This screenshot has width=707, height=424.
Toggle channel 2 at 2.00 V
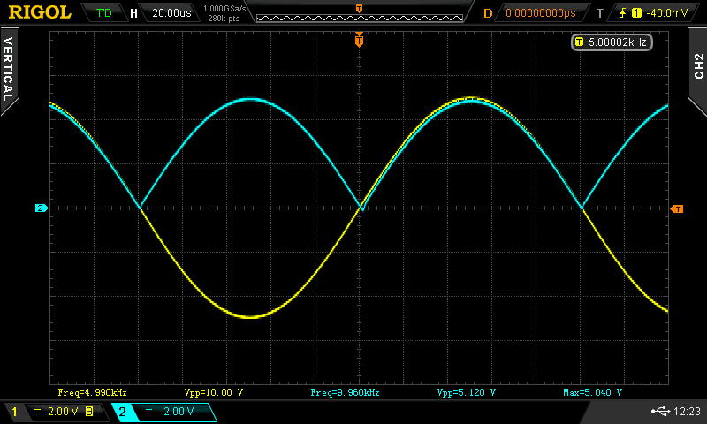163,412
